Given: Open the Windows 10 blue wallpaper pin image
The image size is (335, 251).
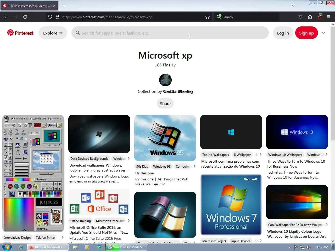Looking at the screenshot, I should (x=297, y=132).
